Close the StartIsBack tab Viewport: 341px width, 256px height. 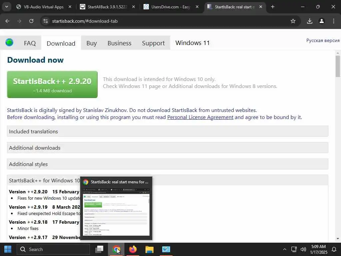click(x=261, y=7)
